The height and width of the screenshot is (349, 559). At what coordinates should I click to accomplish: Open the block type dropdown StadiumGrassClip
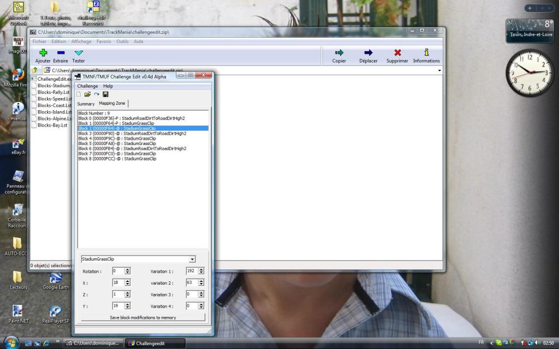(x=192, y=259)
